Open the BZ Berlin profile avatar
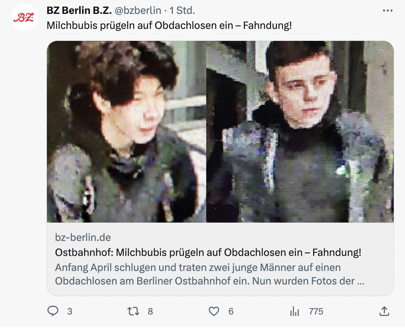The width and height of the screenshot is (405, 328). click(x=24, y=17)
